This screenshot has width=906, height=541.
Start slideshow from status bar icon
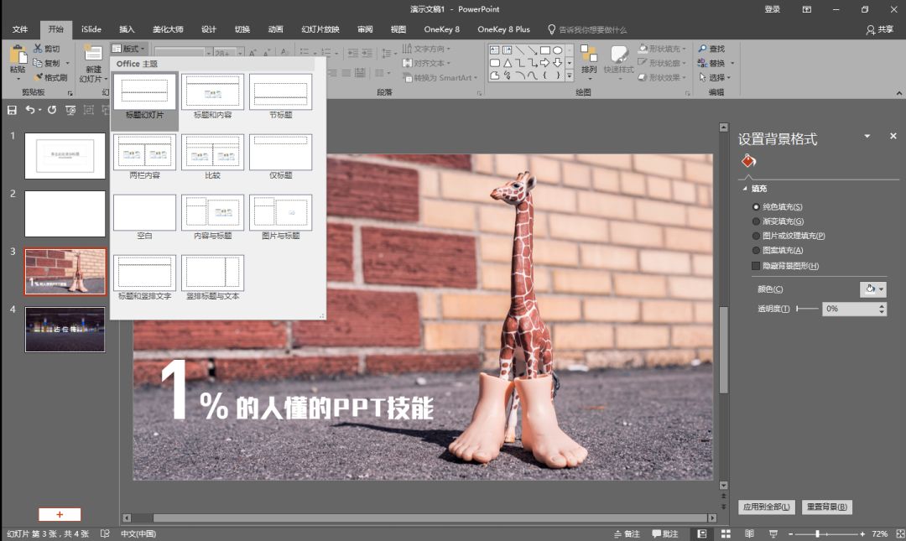pos(773,533)
